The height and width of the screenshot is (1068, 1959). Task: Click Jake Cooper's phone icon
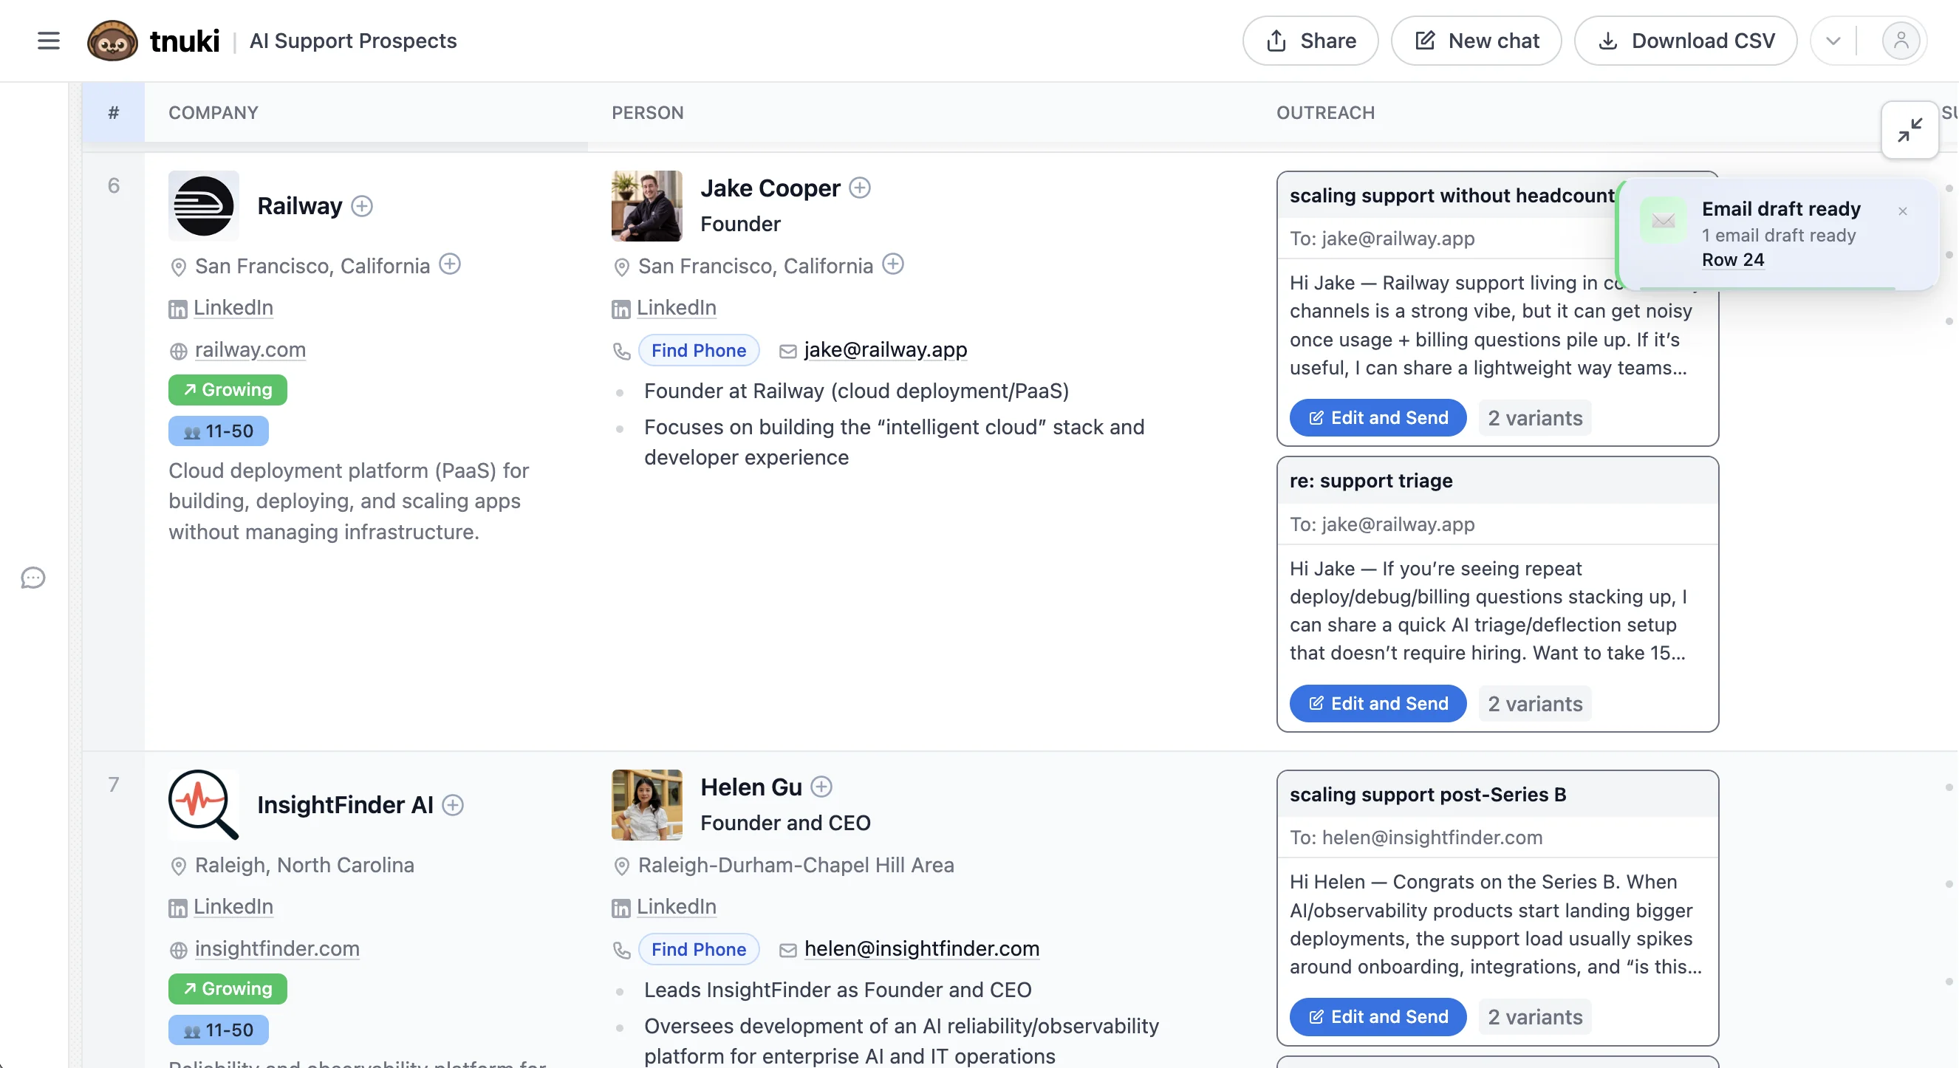click(x=621, y=350)
